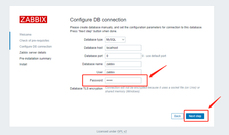Click the 'Connection will not be encrypted' note
This screenshot has width=229, height=135.
(152, 89)
